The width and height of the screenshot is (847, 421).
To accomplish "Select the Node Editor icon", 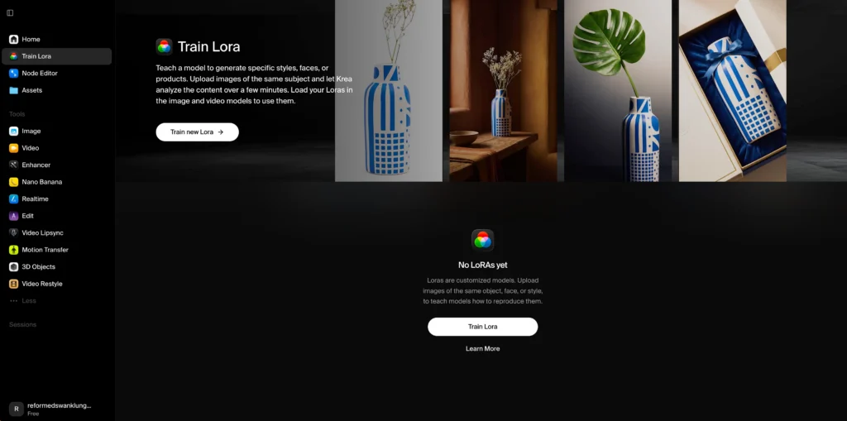I will (13, 73).
